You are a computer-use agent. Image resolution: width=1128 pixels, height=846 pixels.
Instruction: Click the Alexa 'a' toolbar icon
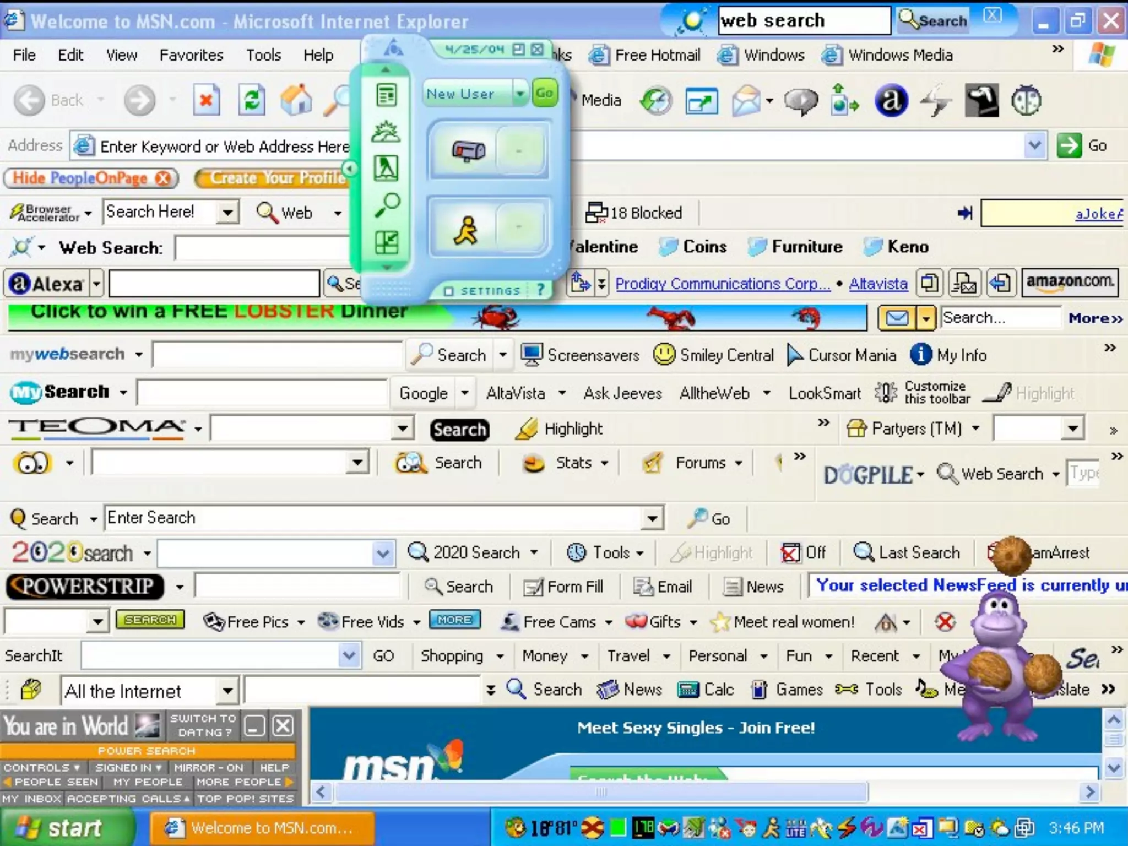pos(891,101)
